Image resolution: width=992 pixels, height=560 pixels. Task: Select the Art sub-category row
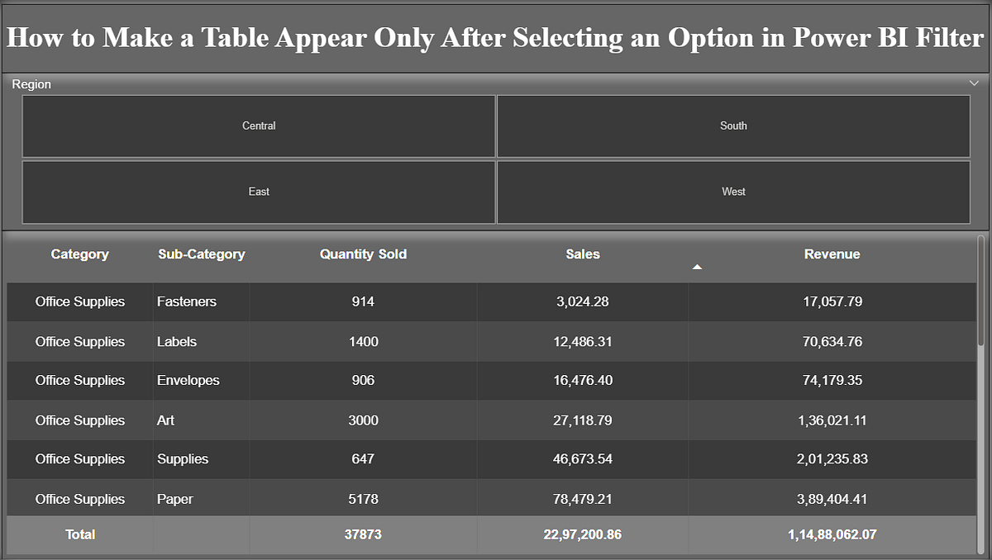331,420
